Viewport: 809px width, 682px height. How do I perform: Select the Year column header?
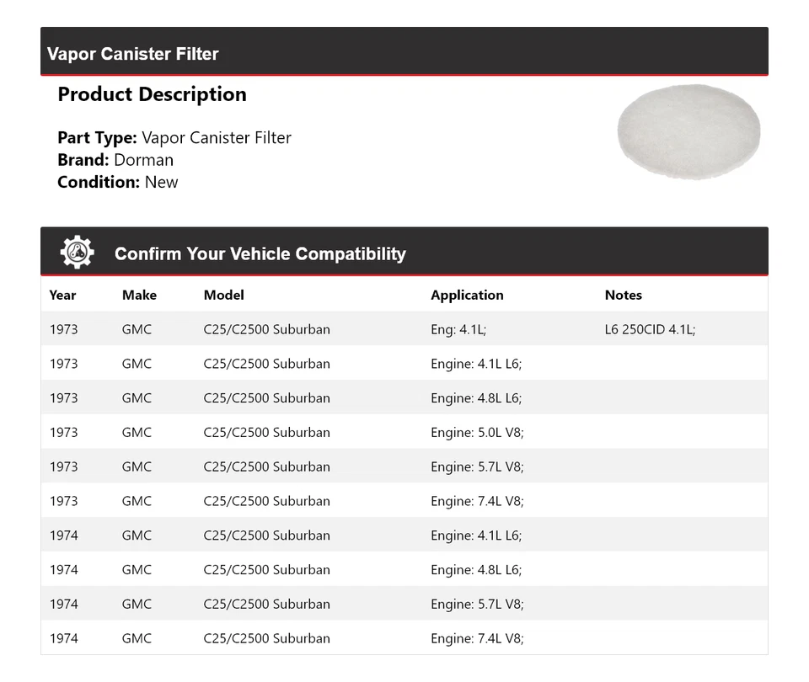[x=62, y=295]
